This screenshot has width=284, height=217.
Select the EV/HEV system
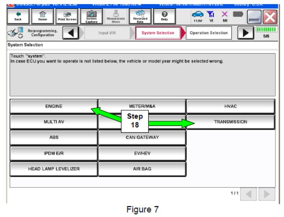tap(142, 153)
